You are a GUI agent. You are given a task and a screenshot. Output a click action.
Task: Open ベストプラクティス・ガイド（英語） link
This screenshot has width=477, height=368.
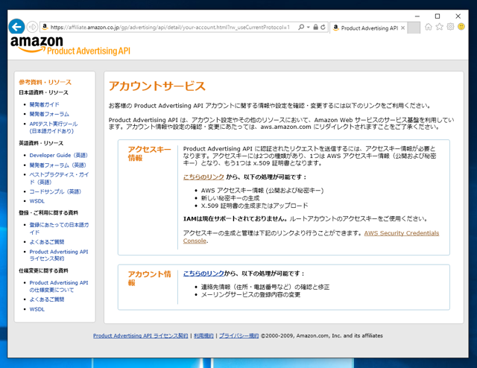59,178
